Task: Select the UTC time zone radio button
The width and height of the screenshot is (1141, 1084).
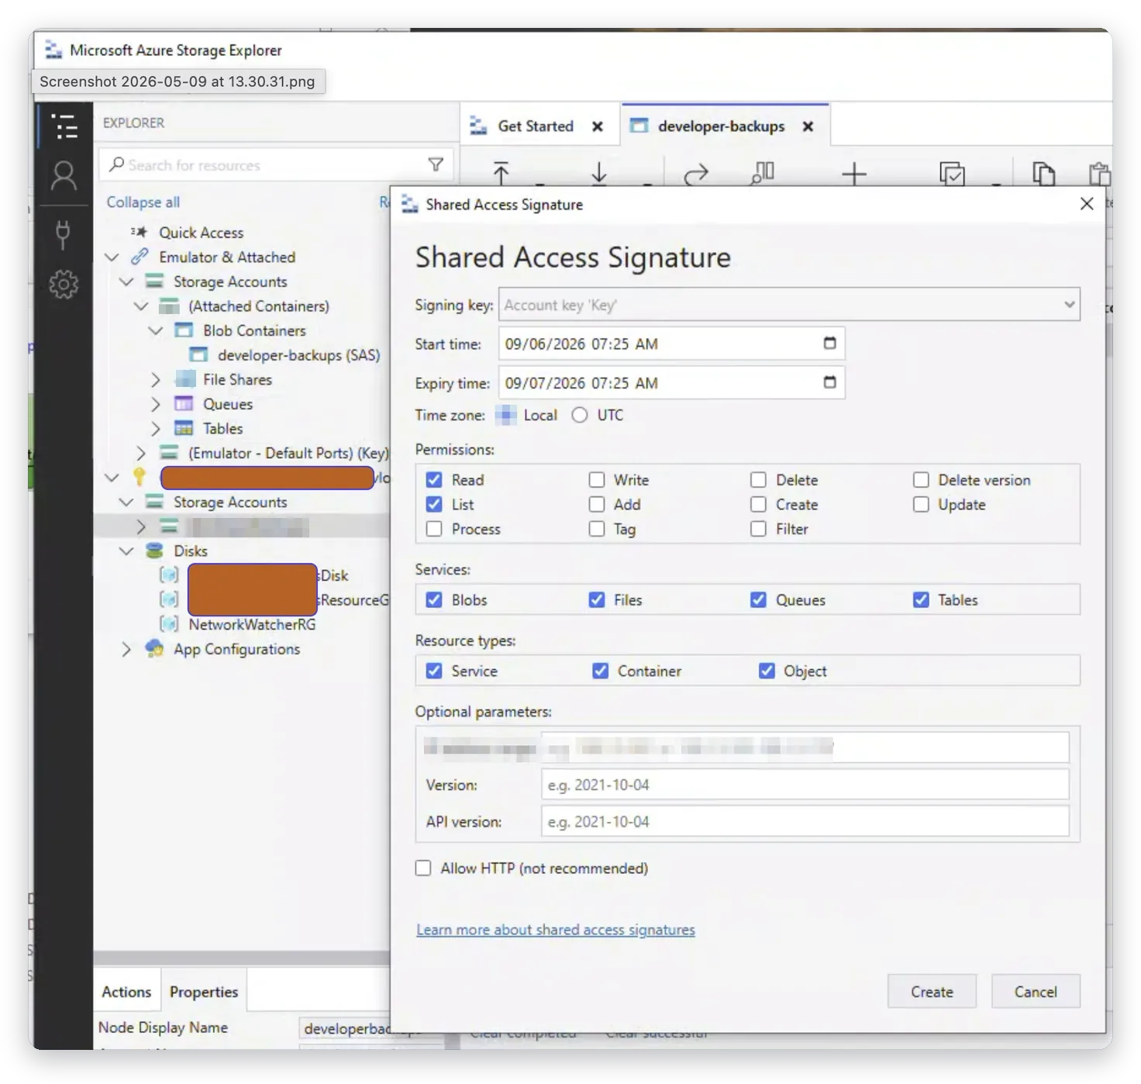Action: coord(579,415)
